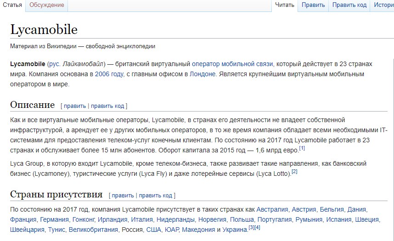The image size is (394, 241).
Task: Switch to the Статья tab
Action: pyautogui.click(x=12, y=5)
